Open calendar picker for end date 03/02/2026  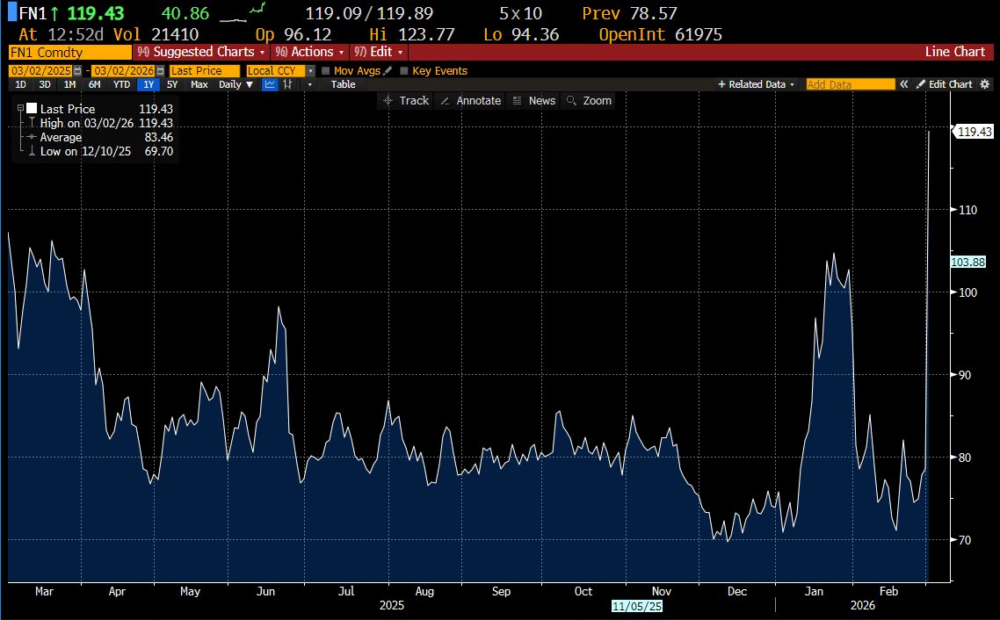click(160, 71)
